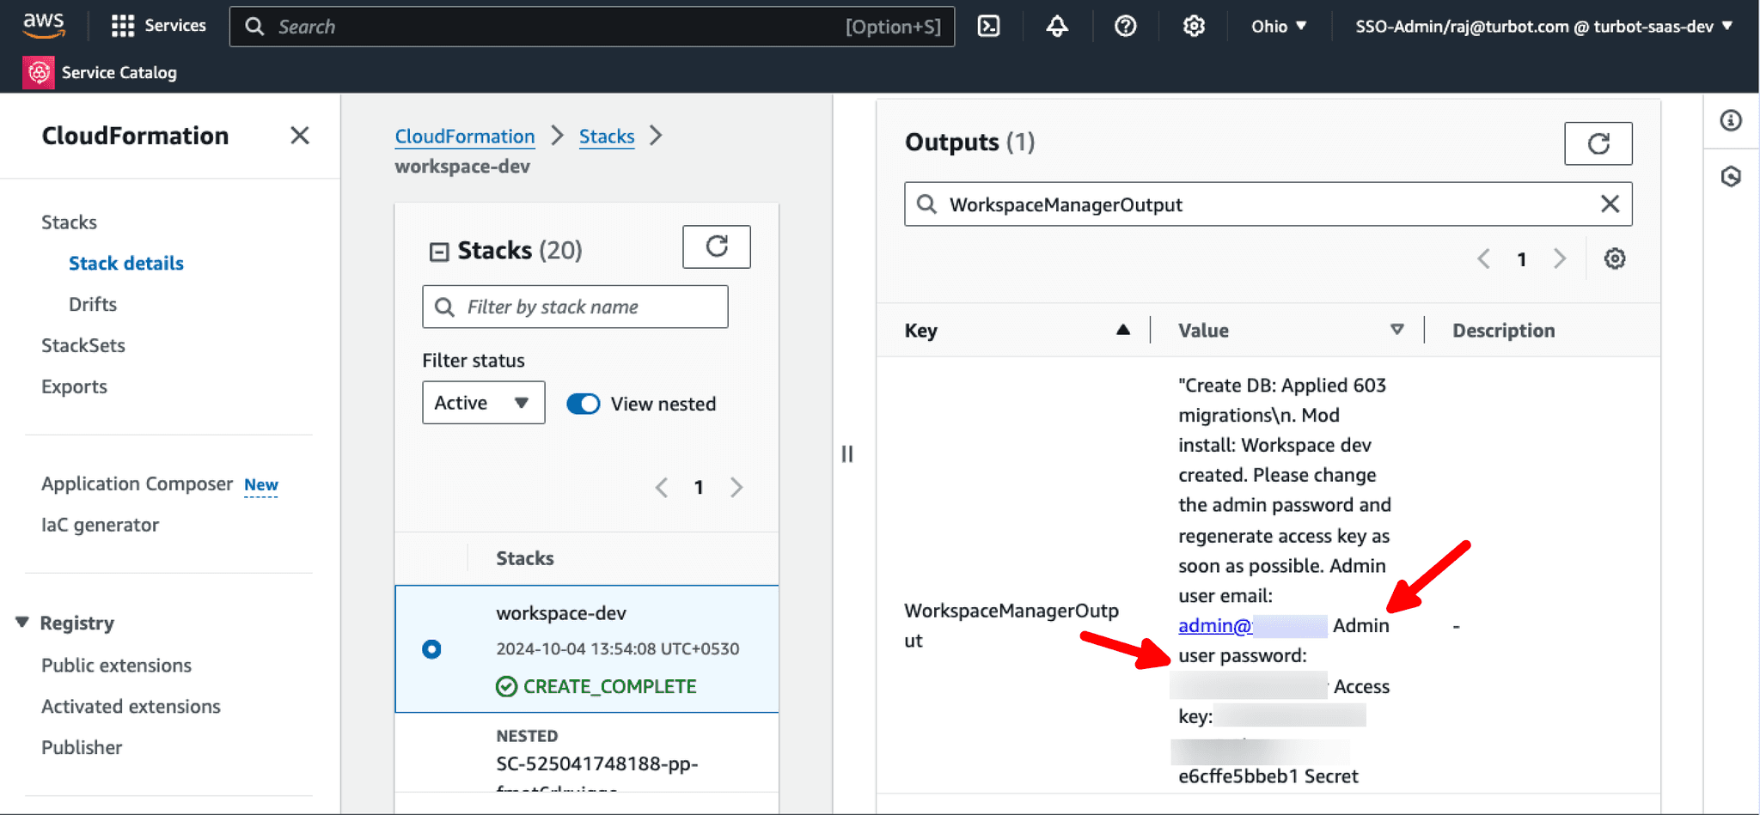Open the notifications bell
The width and height of the screenshot is (1760, 815).
click(x=1056, y=26)
